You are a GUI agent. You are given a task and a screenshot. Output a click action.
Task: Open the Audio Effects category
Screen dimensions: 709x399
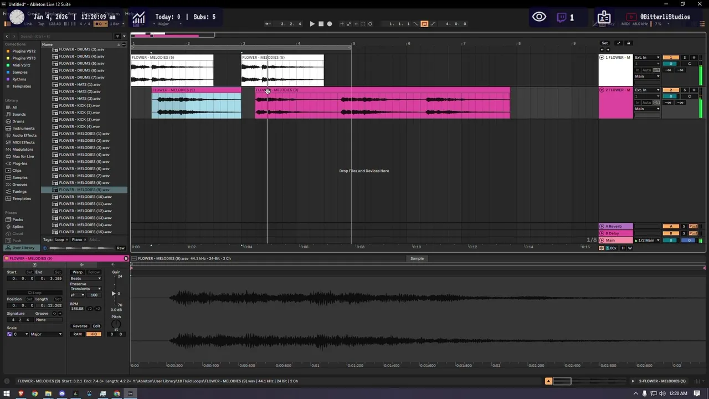pyautogui.click(x=24, y=135)
